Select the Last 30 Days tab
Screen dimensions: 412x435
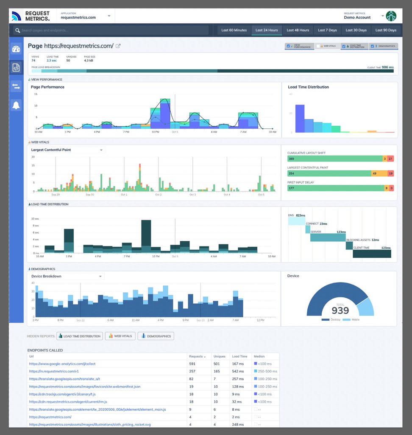[x=356, y=30]
